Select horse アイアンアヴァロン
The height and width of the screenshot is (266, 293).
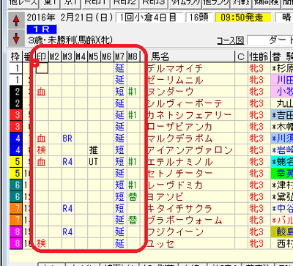pyautogui.click(x=190, y=150)
